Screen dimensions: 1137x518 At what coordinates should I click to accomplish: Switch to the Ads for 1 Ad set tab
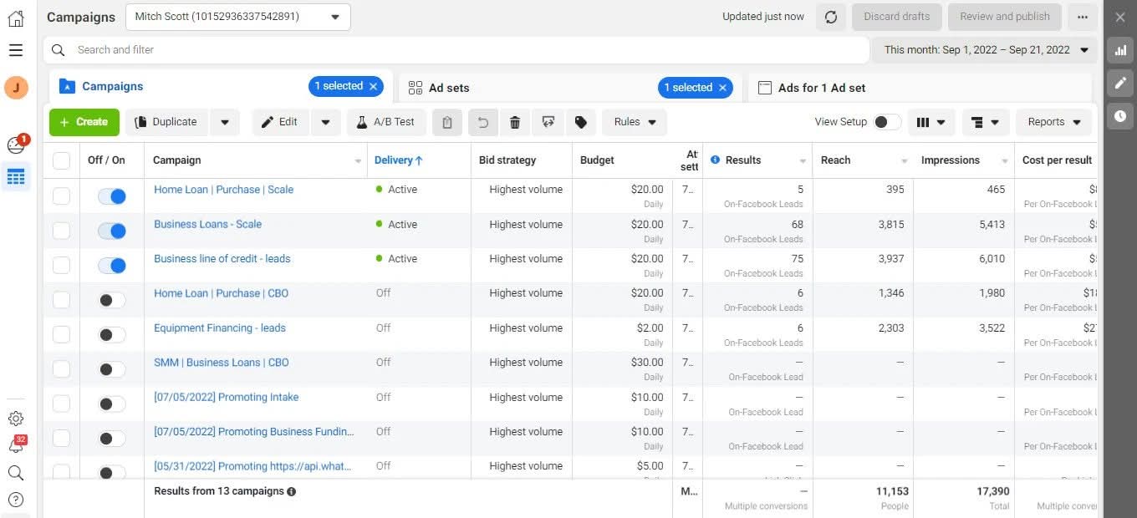(821, 88)
